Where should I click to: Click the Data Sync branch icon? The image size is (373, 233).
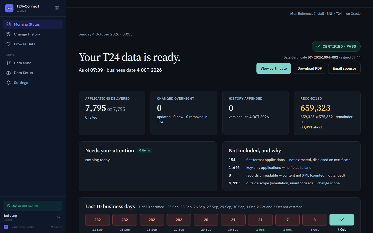tap(9, 63)
